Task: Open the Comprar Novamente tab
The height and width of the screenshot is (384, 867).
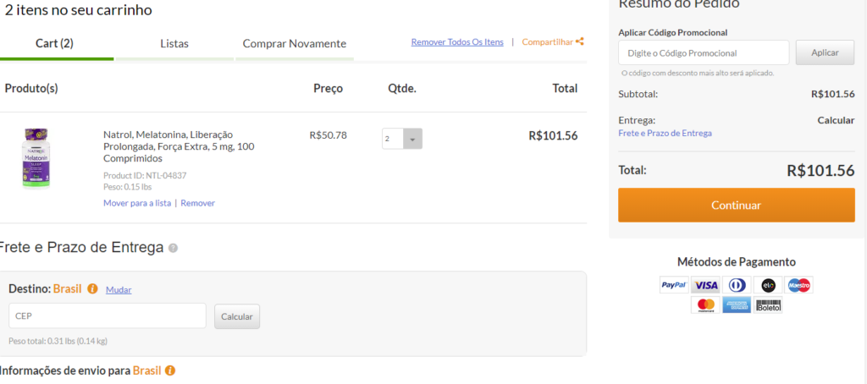Action: (295, 44)
